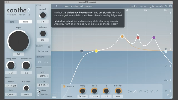Open the preset browser three-dots menu
Image resolution: width=178 pixels, height=100 pixels.
61,6
